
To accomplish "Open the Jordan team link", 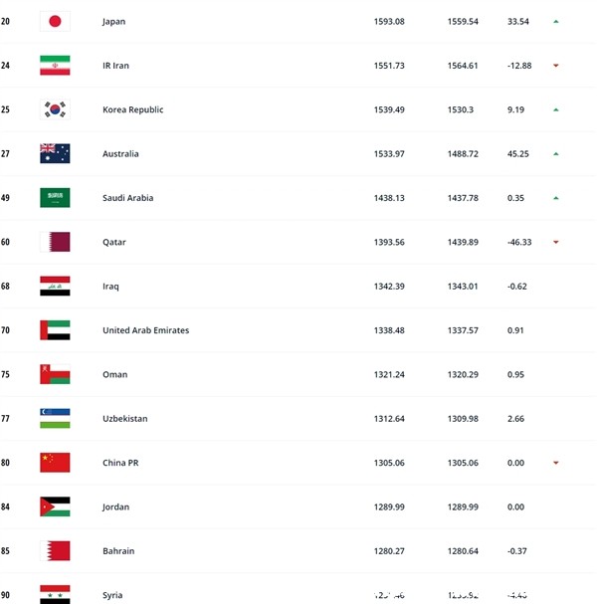I will (116, 506).
